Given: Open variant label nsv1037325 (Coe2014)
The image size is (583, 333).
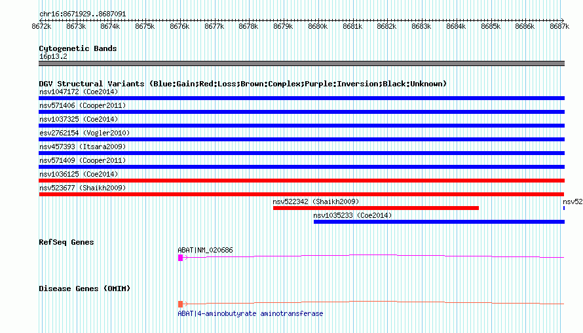Looking at the screenshot, I should click(79, 119).
